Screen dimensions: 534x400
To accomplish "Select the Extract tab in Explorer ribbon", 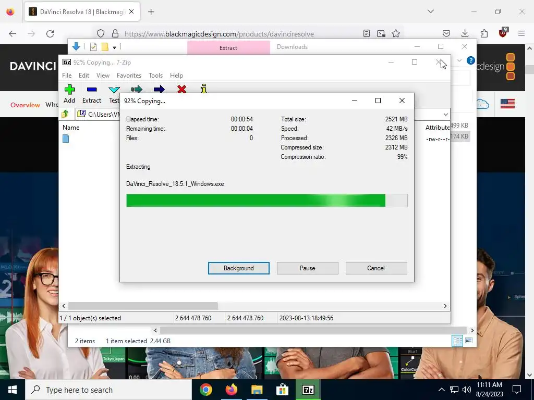I will point(228,47).
